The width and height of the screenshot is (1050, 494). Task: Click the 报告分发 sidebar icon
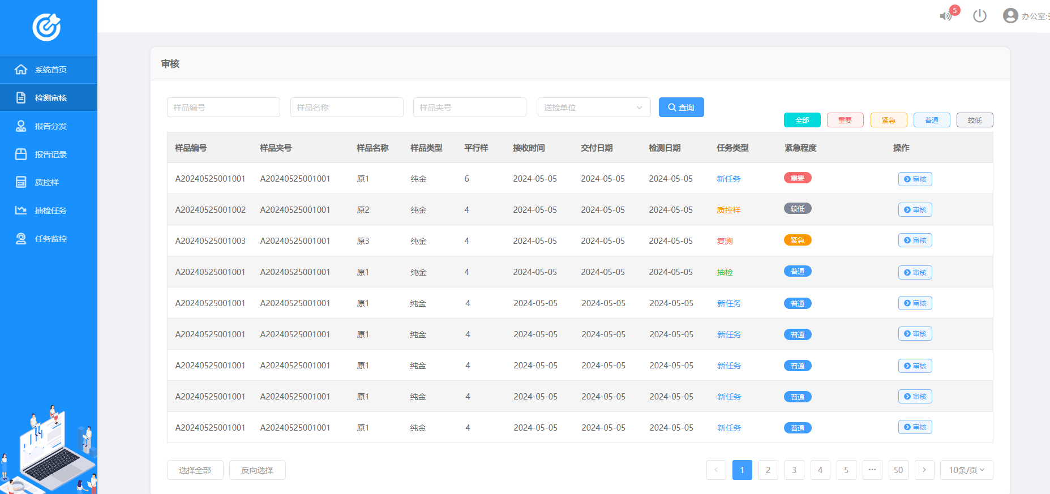tap(21, 126)
